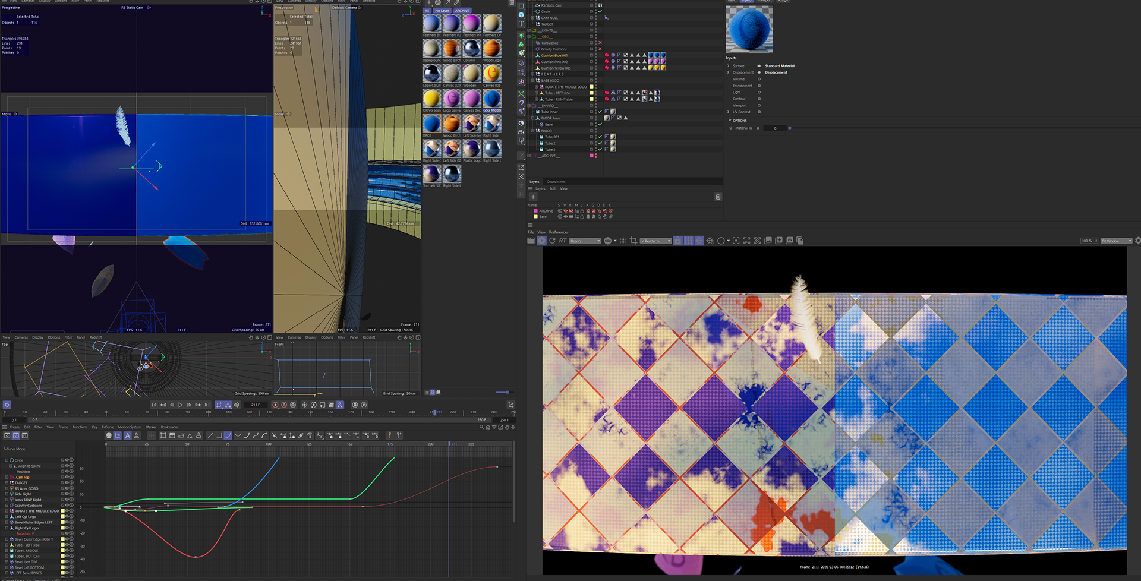Viewport: 1141px width, 581px height.
Task: Toggle the eye visibility of the ARCHIVE layer
Action: pos(565,211)
